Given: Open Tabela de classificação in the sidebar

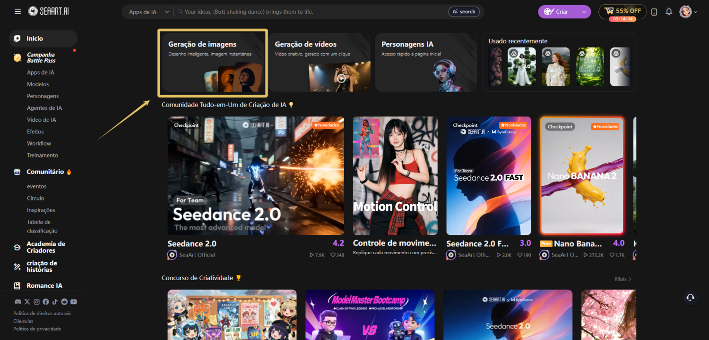Looking at the screenshot, I should [42, 226].
